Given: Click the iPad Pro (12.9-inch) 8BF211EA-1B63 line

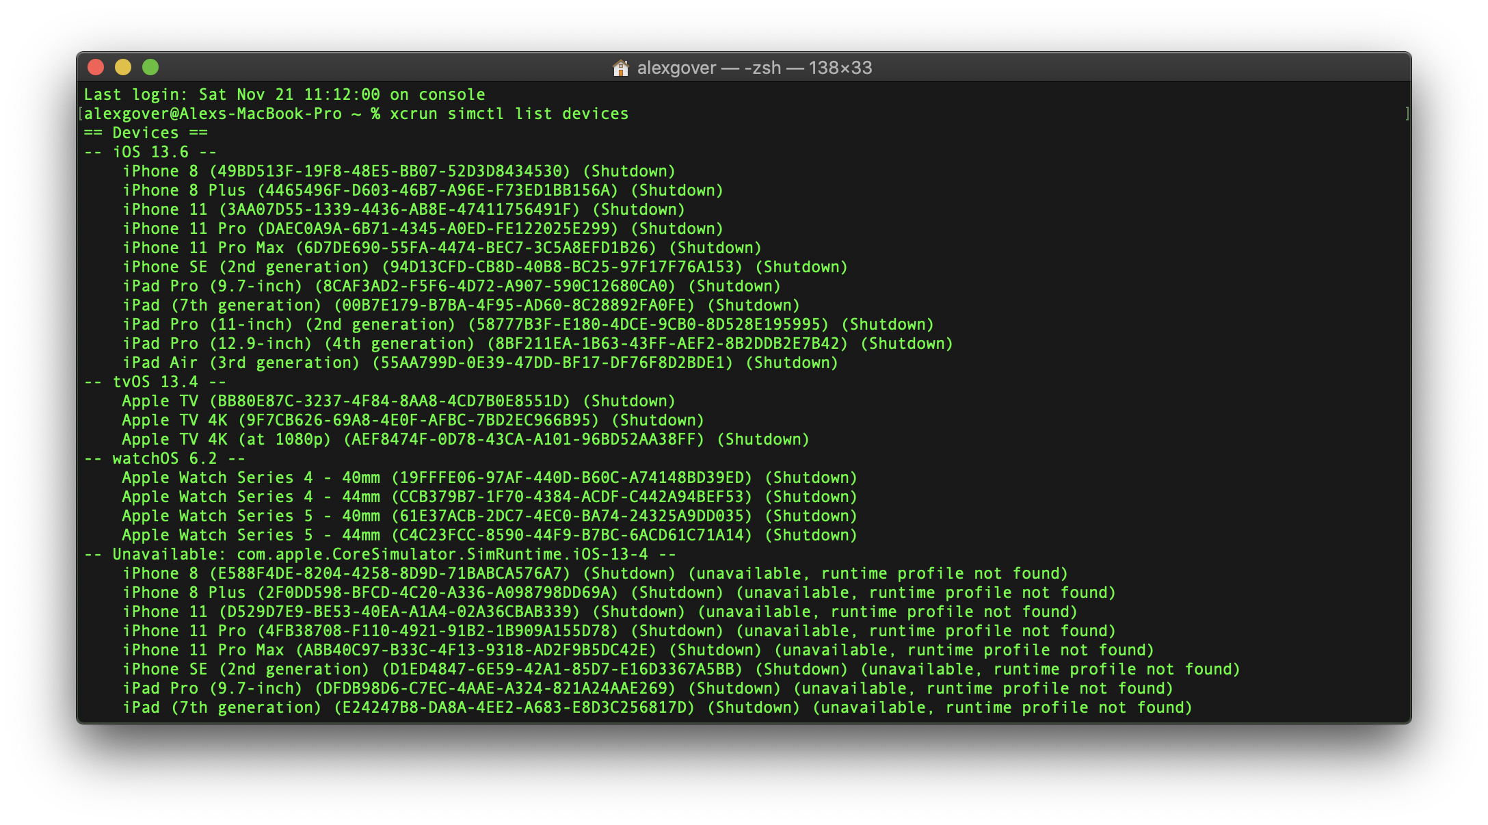Looking at the screenshot, I should pos(537,343).
